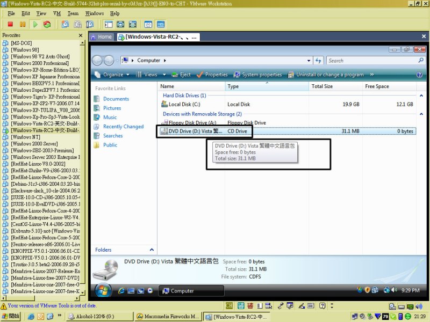Collapse Hard Disk Drives group
430x322 pixels.
421,96
